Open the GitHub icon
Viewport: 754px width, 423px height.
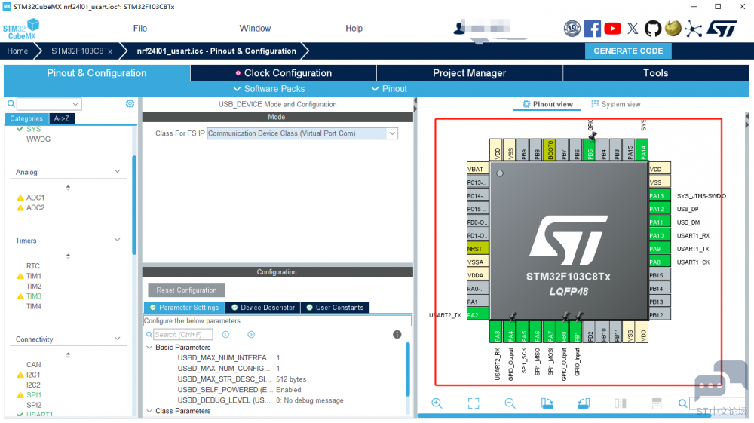tap(652, 29)
